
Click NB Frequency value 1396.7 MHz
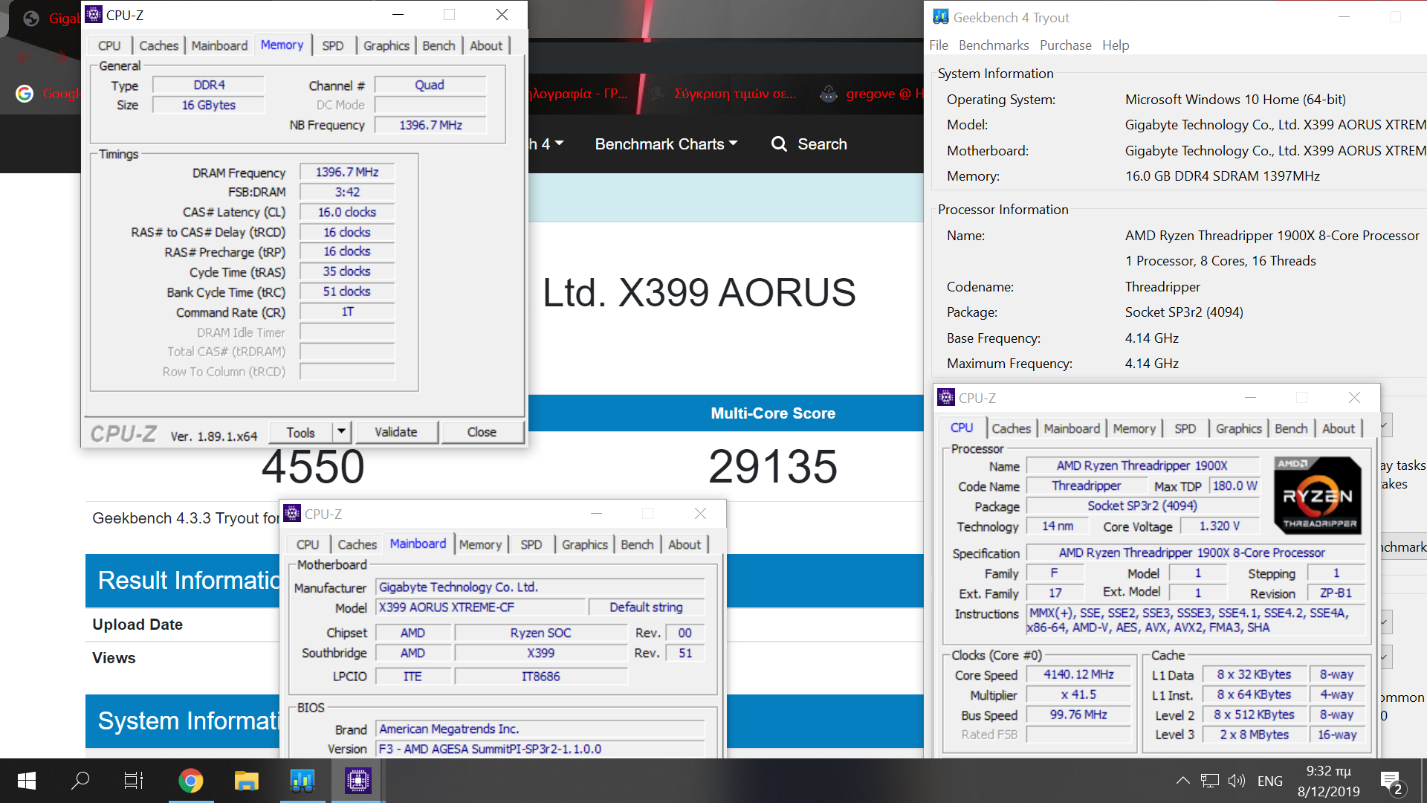(x=430, y=125)
